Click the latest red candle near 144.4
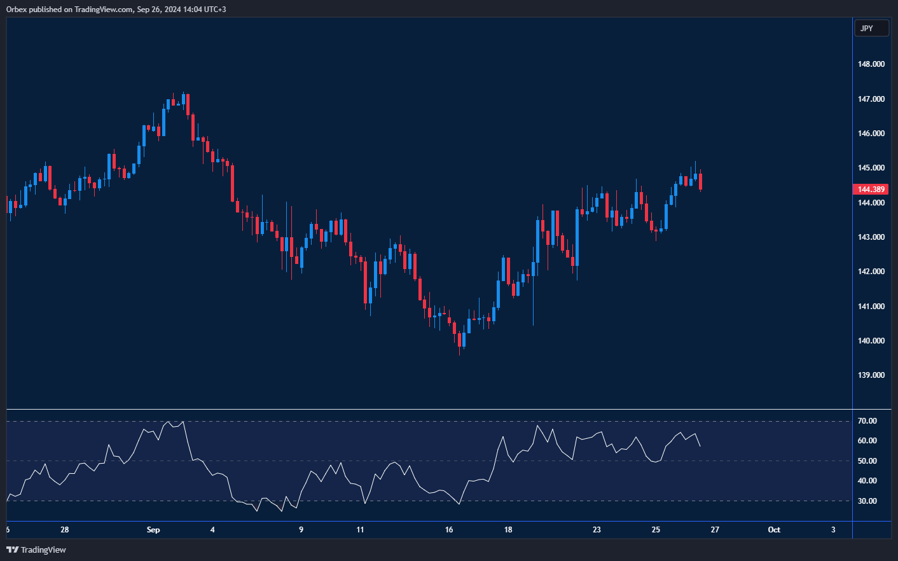This screenshot has width=898, height=561. click(700, 182)
